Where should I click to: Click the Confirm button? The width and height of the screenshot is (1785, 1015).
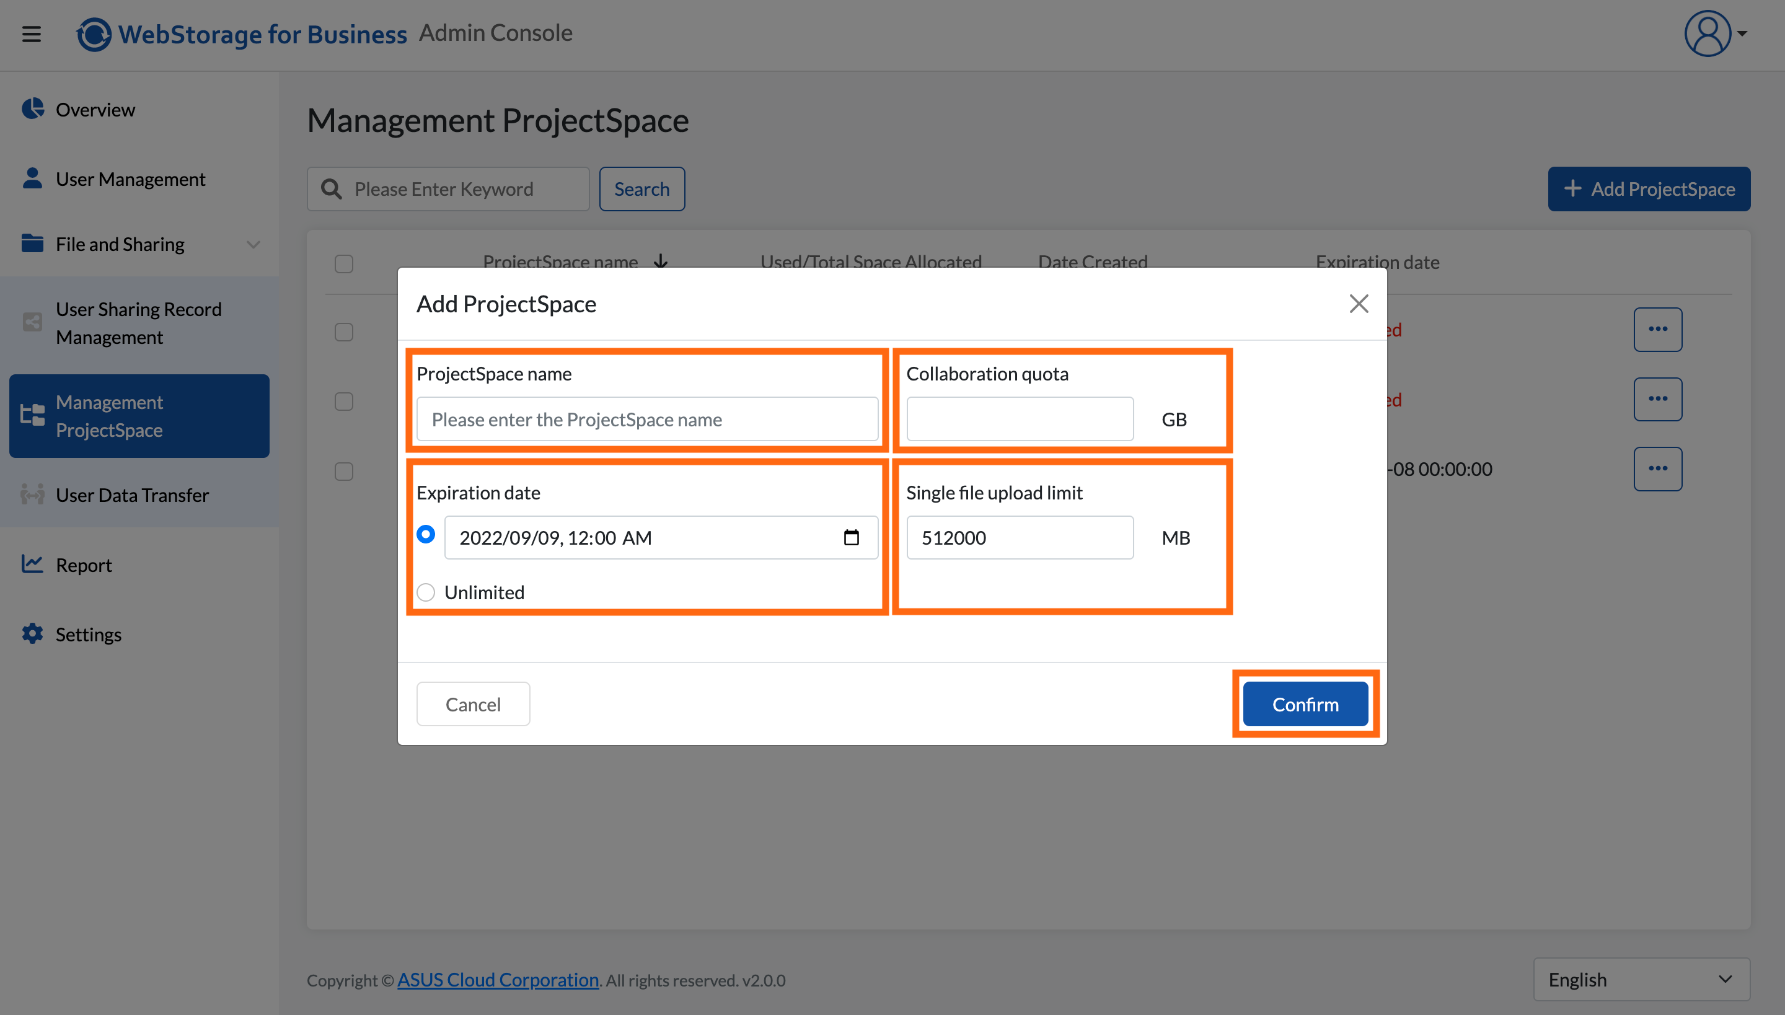coord(1305,704)
